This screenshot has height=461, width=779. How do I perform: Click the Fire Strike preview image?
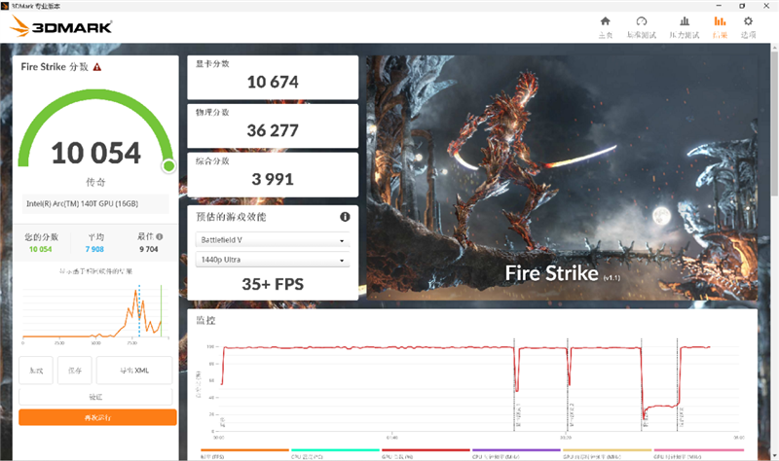click(562, 178)
